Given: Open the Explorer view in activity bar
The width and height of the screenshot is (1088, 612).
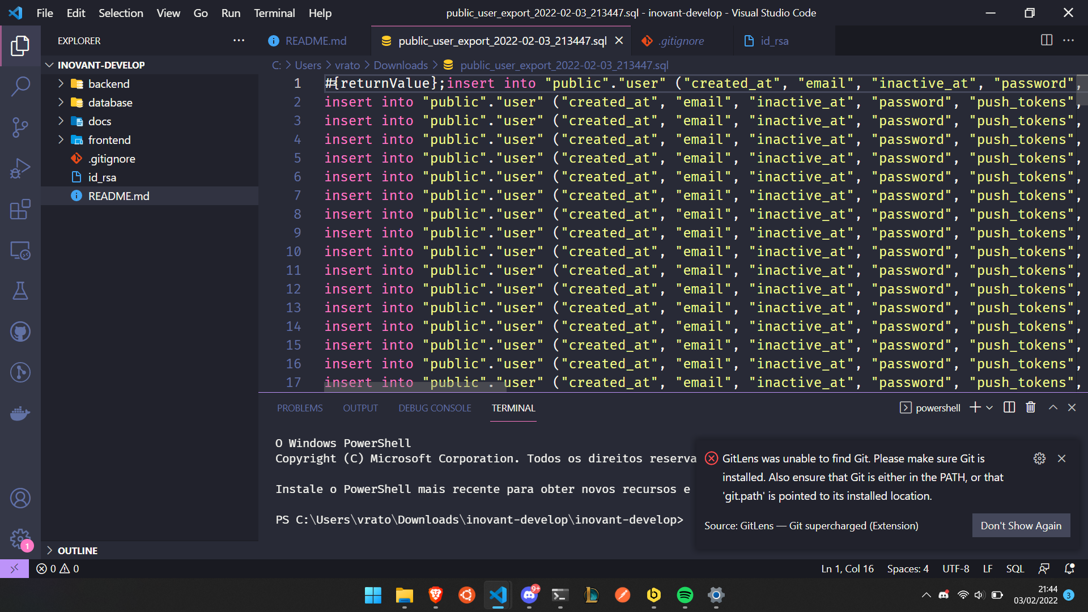Looking at the screenshot, I should tap(20, 45).
